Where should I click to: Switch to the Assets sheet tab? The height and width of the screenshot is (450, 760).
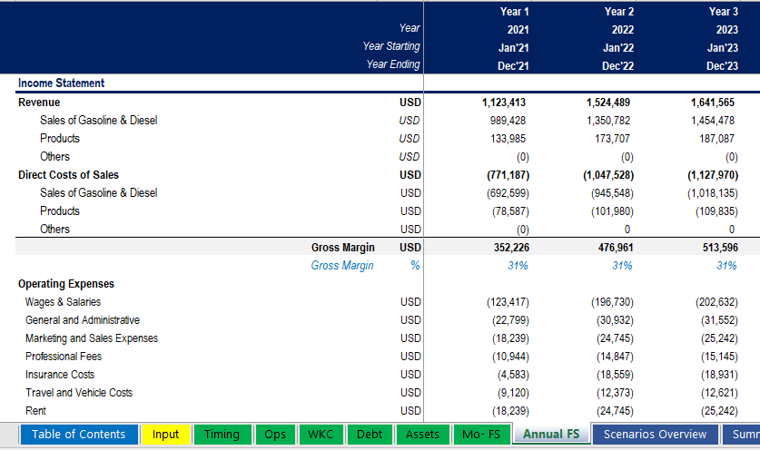(422, 434)
